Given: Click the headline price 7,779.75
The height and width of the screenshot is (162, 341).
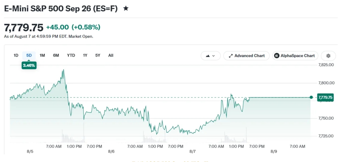Looking at the screenshot, I should [x=24, y=28].
